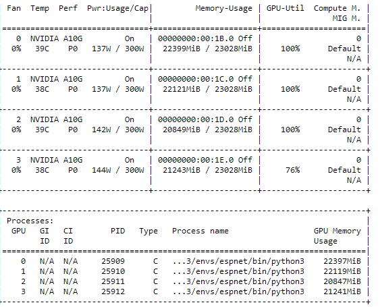This screenshot has height=307, width=380.
Task: Click 100% utilization in the 22399MiB row
Action: [x=290, y=49]
